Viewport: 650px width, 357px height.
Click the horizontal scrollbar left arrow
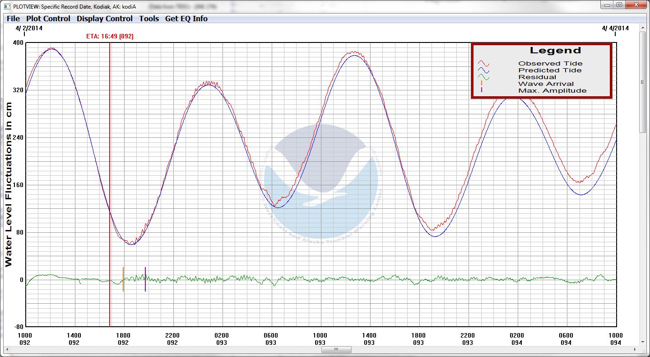(x=6, y=349)
